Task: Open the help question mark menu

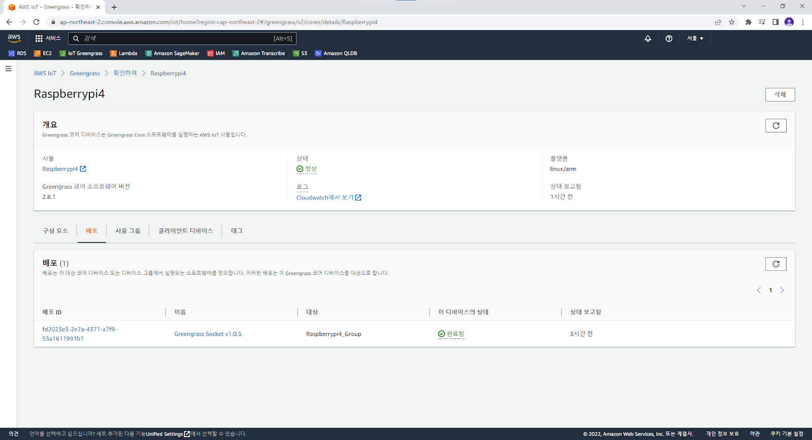Action: [x=669, y=39]
